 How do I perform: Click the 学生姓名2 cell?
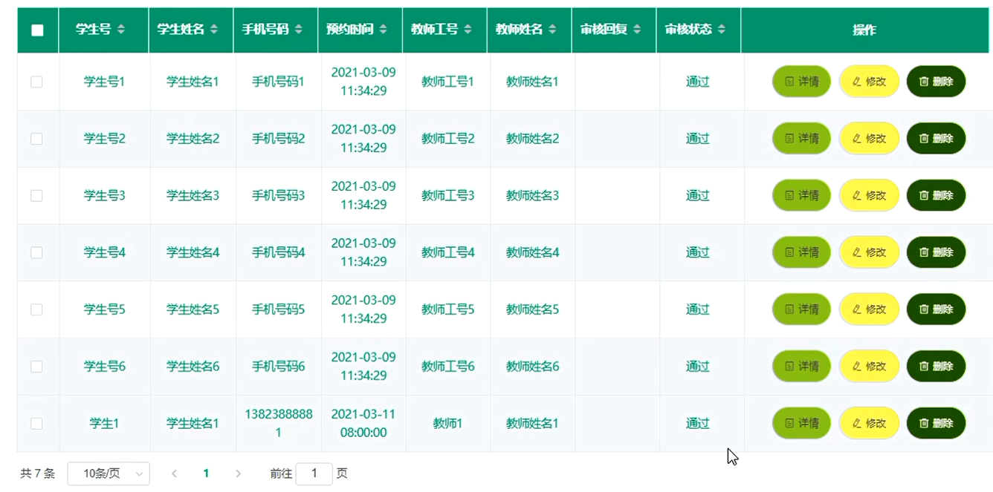(193, 139)
